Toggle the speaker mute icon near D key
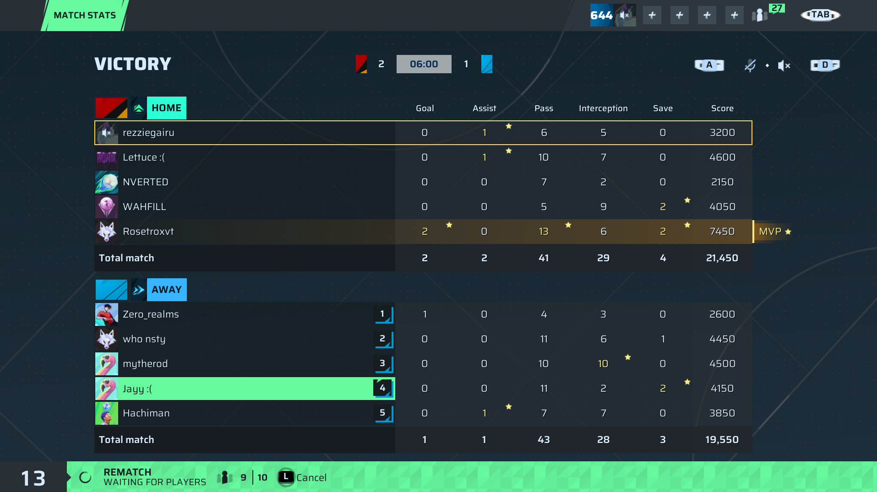 click(784, 65)
